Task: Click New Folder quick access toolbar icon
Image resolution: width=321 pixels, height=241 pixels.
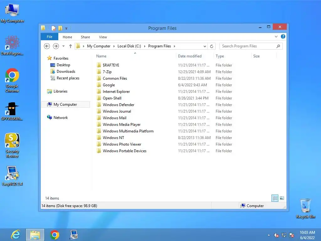Action: point(60,28)
